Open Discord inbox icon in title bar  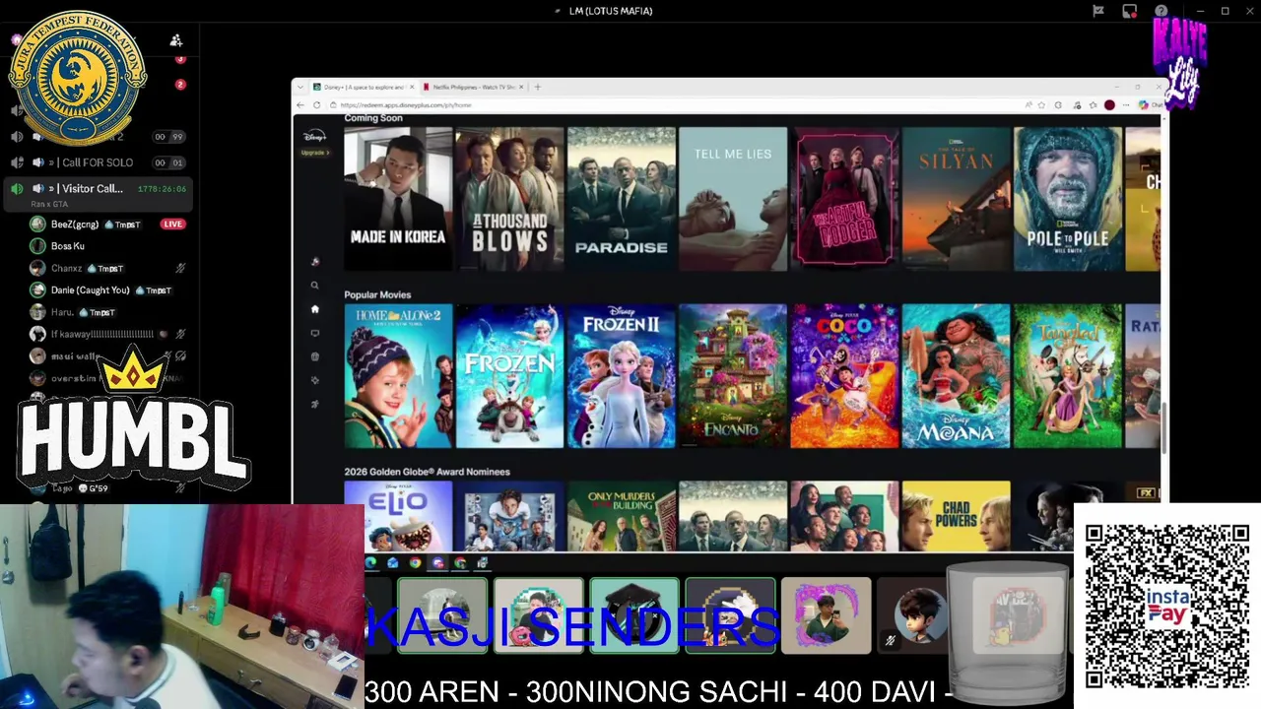[1130, 11]
